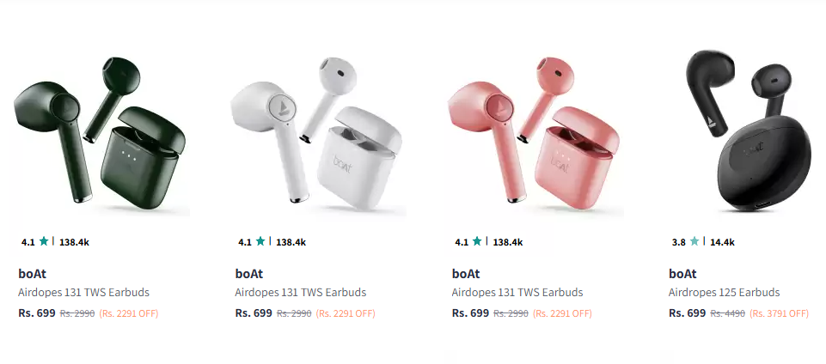Click the rating star of pink earbuds
The height and width of the screenshot is (364, 826).
click(x=477, y=241)
